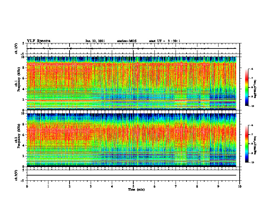Click the "4" tick on time axis
The height and width of the screenshot is (209, 270).
(x=112, y=186)
